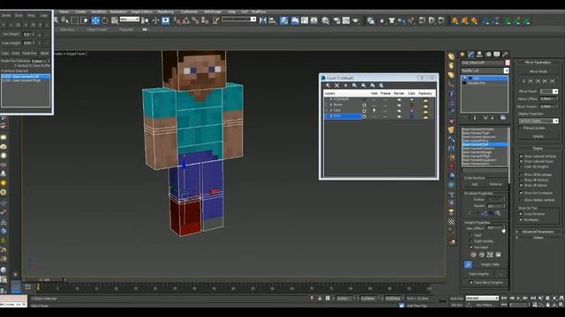Toggle Manual Update checkbox

tap(520, 128)
